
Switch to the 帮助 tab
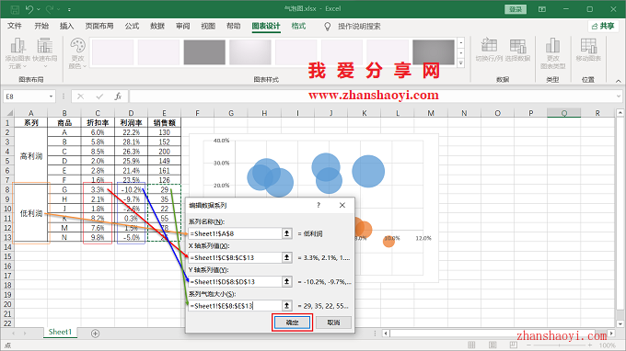coord(234,26)
